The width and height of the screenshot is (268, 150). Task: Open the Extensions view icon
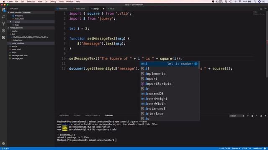coord(4,37)
